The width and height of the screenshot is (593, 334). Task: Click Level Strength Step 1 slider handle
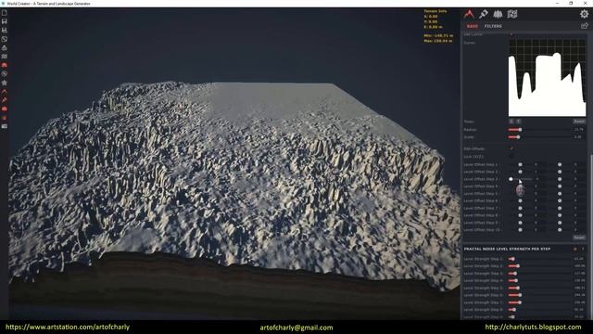pos(512,259)
